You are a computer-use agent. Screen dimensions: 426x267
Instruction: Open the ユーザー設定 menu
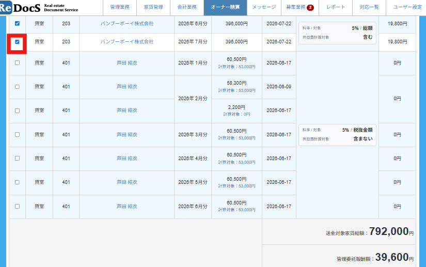pyautogui.click(x=407, y=7)
